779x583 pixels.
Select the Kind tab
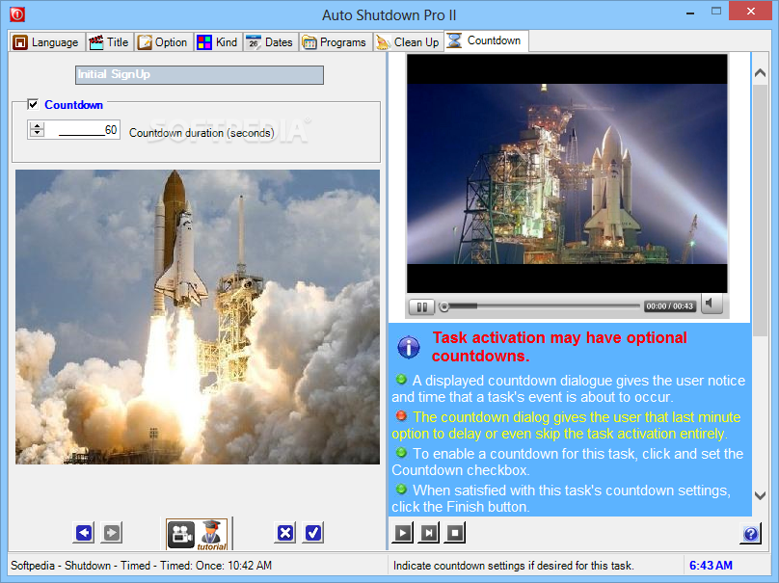point(218,42)
